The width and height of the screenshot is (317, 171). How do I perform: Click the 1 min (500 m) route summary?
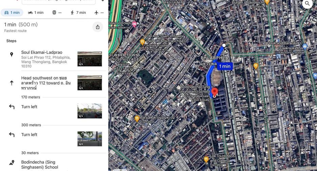coord(21,25)
